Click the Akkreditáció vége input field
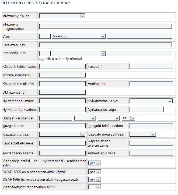Screen dimensions: 178x195 151,153
